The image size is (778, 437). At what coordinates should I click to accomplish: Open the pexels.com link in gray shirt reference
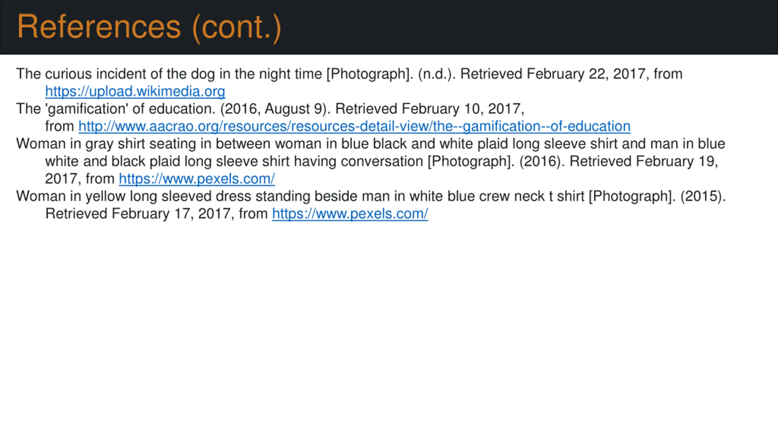tap(197, 179)
